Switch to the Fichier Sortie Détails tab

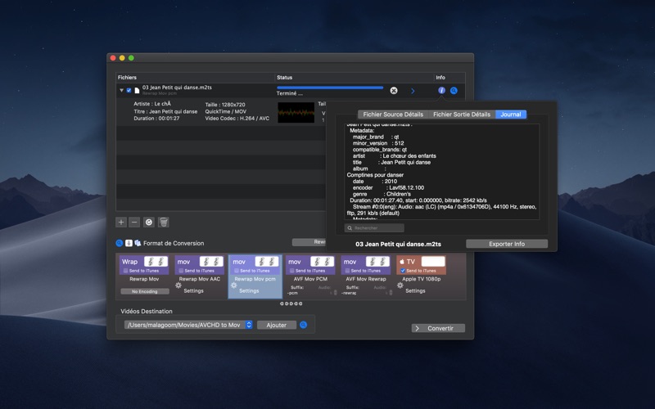tap(462, 115)
